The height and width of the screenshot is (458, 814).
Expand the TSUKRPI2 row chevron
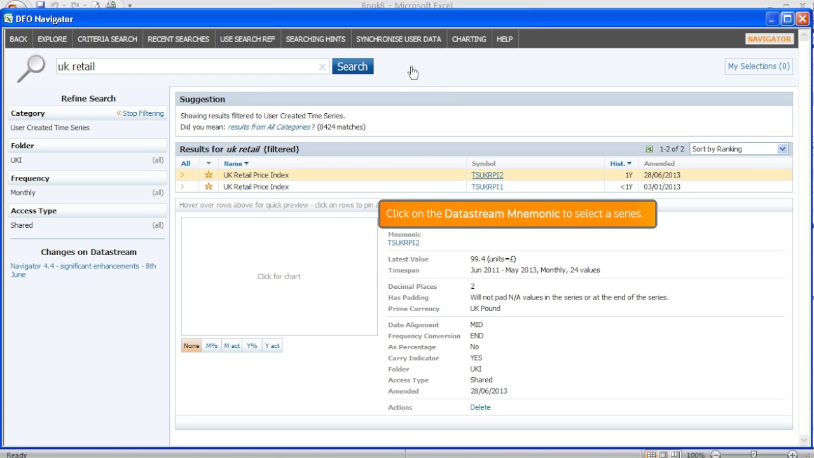[x=182, y=175]
